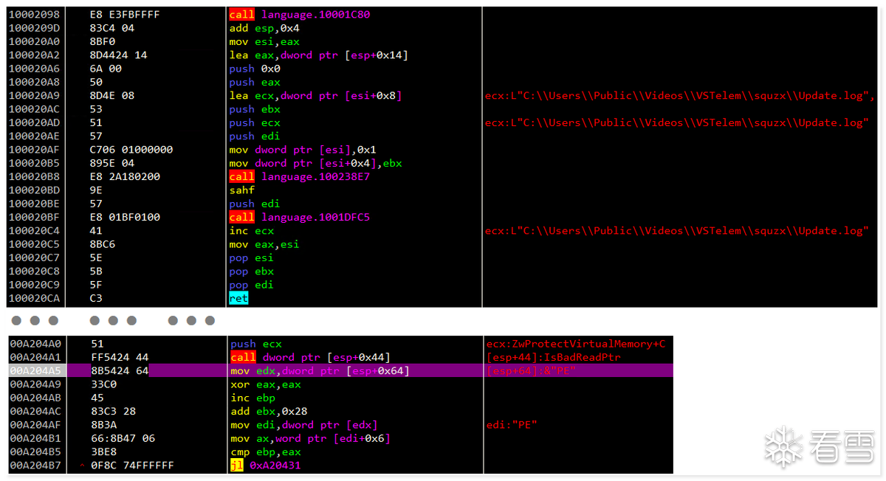Select highlighted 'mov edx,dword ptr [esp+0x64]' line
Viewport: 886px width, 481px height.
[319, 370]
